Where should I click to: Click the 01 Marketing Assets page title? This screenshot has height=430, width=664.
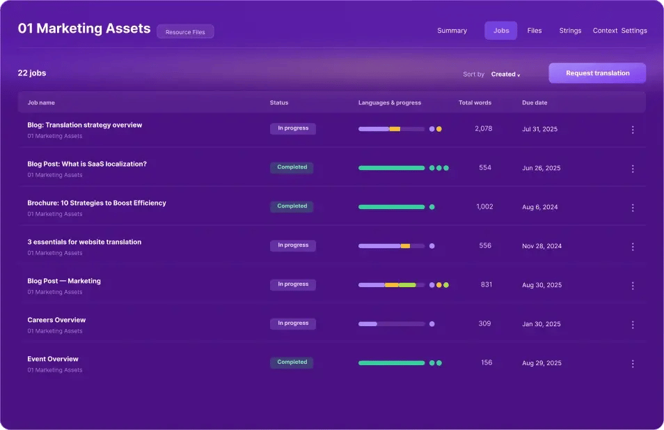tap(84, 29)
